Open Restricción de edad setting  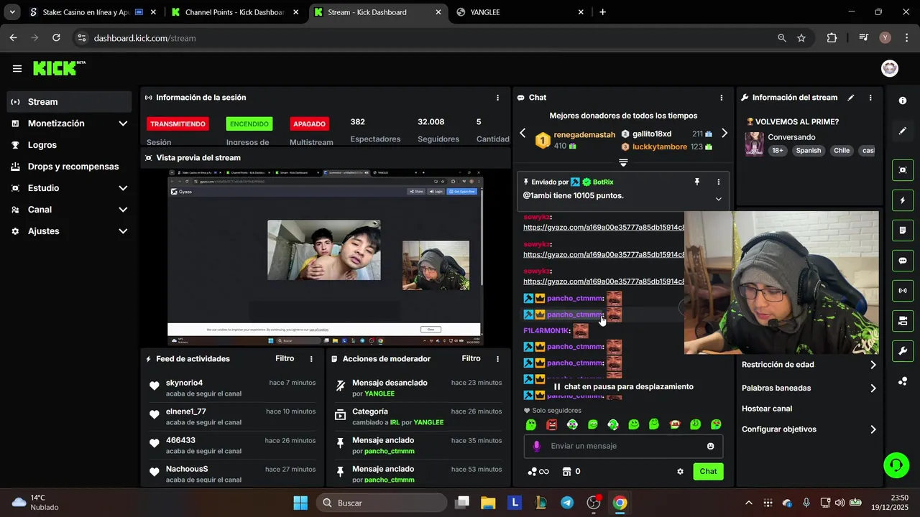point(809,365)
